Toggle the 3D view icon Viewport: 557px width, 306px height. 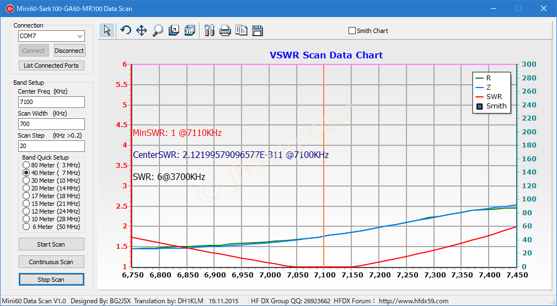click(x=190, y=30)
